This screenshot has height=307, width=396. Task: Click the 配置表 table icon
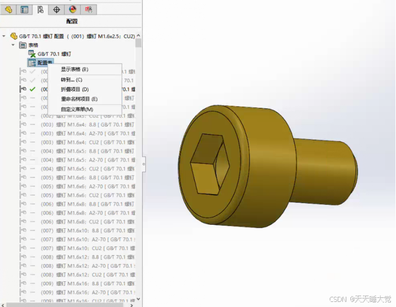point(32,63)
